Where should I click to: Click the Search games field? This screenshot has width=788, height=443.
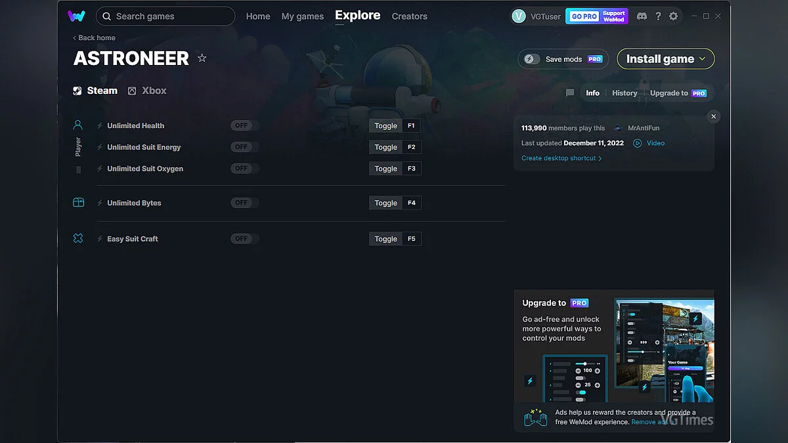165,16
